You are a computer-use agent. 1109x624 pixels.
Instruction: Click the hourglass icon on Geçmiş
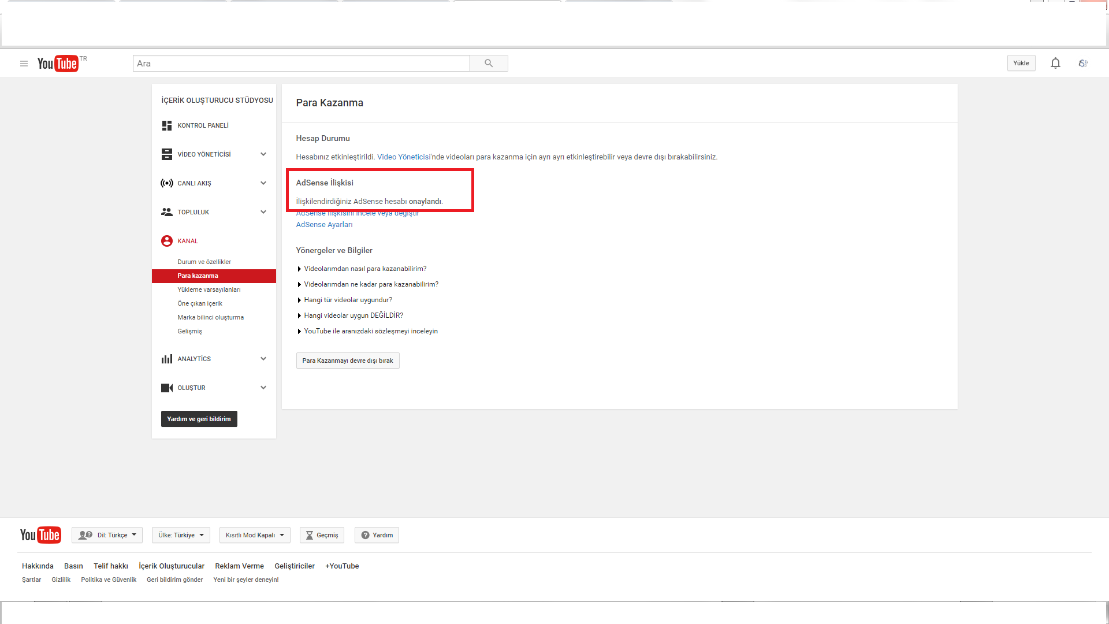(310, 535)
